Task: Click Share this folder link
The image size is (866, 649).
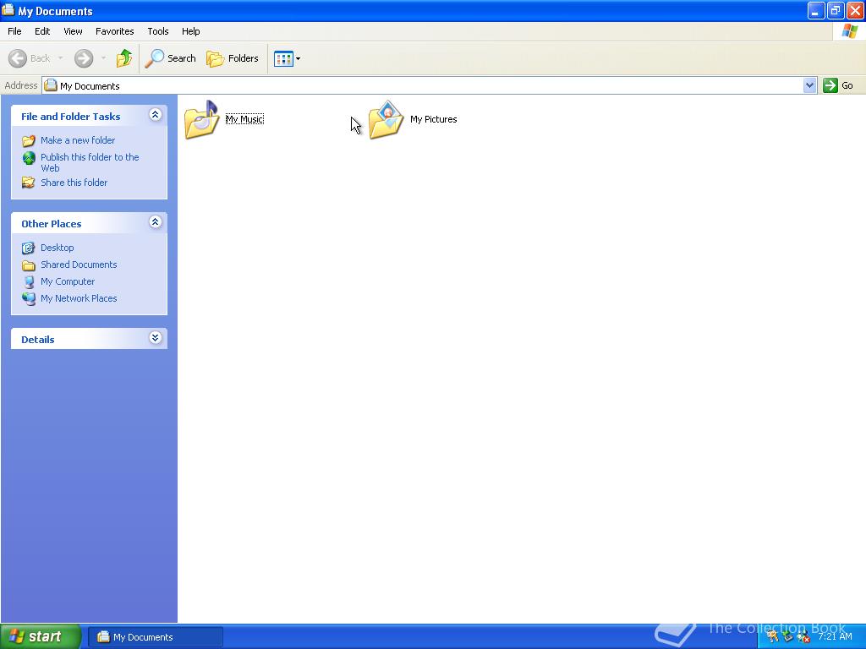Action: point(74,183)
